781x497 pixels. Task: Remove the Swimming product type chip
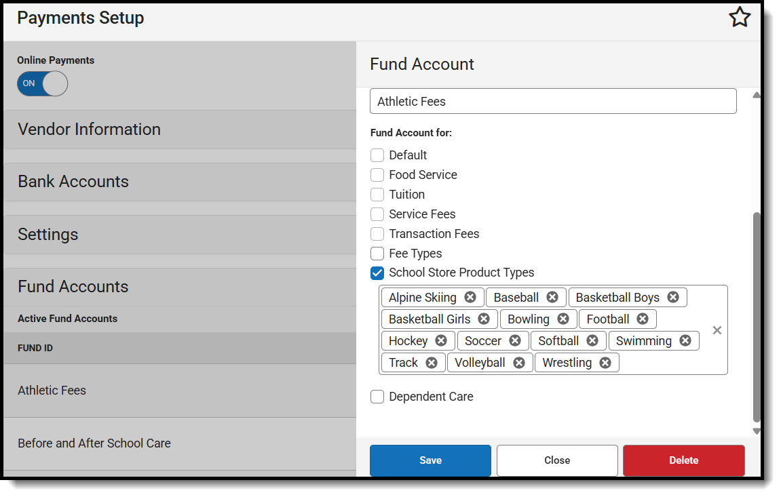pyautogui.click(x=685, y=340)
